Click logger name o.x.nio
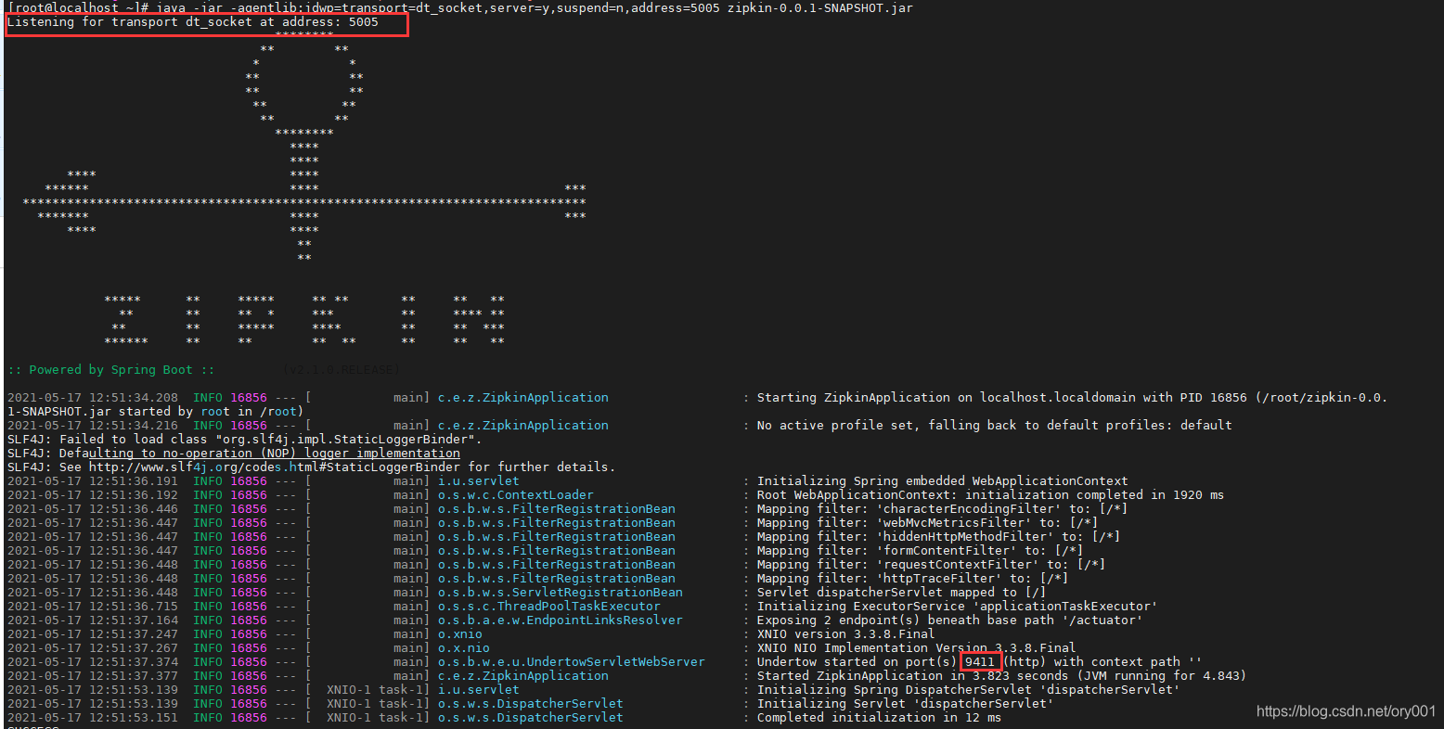Screen dimensions: 1444x729 click(464, 647)
